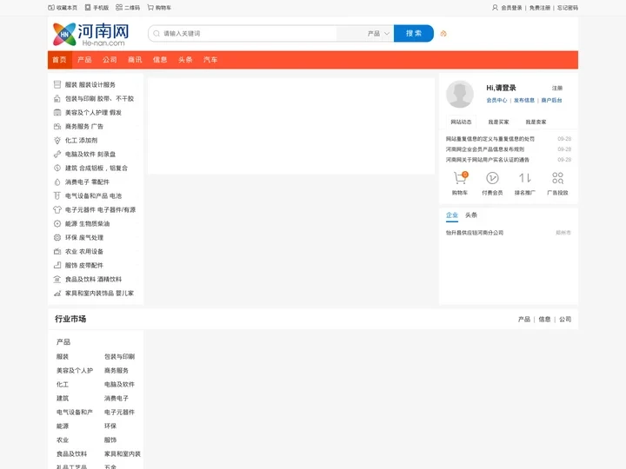Click the icon beside 美容及个人护理
This screenshot has height=469, width=626.
point(57,112)
